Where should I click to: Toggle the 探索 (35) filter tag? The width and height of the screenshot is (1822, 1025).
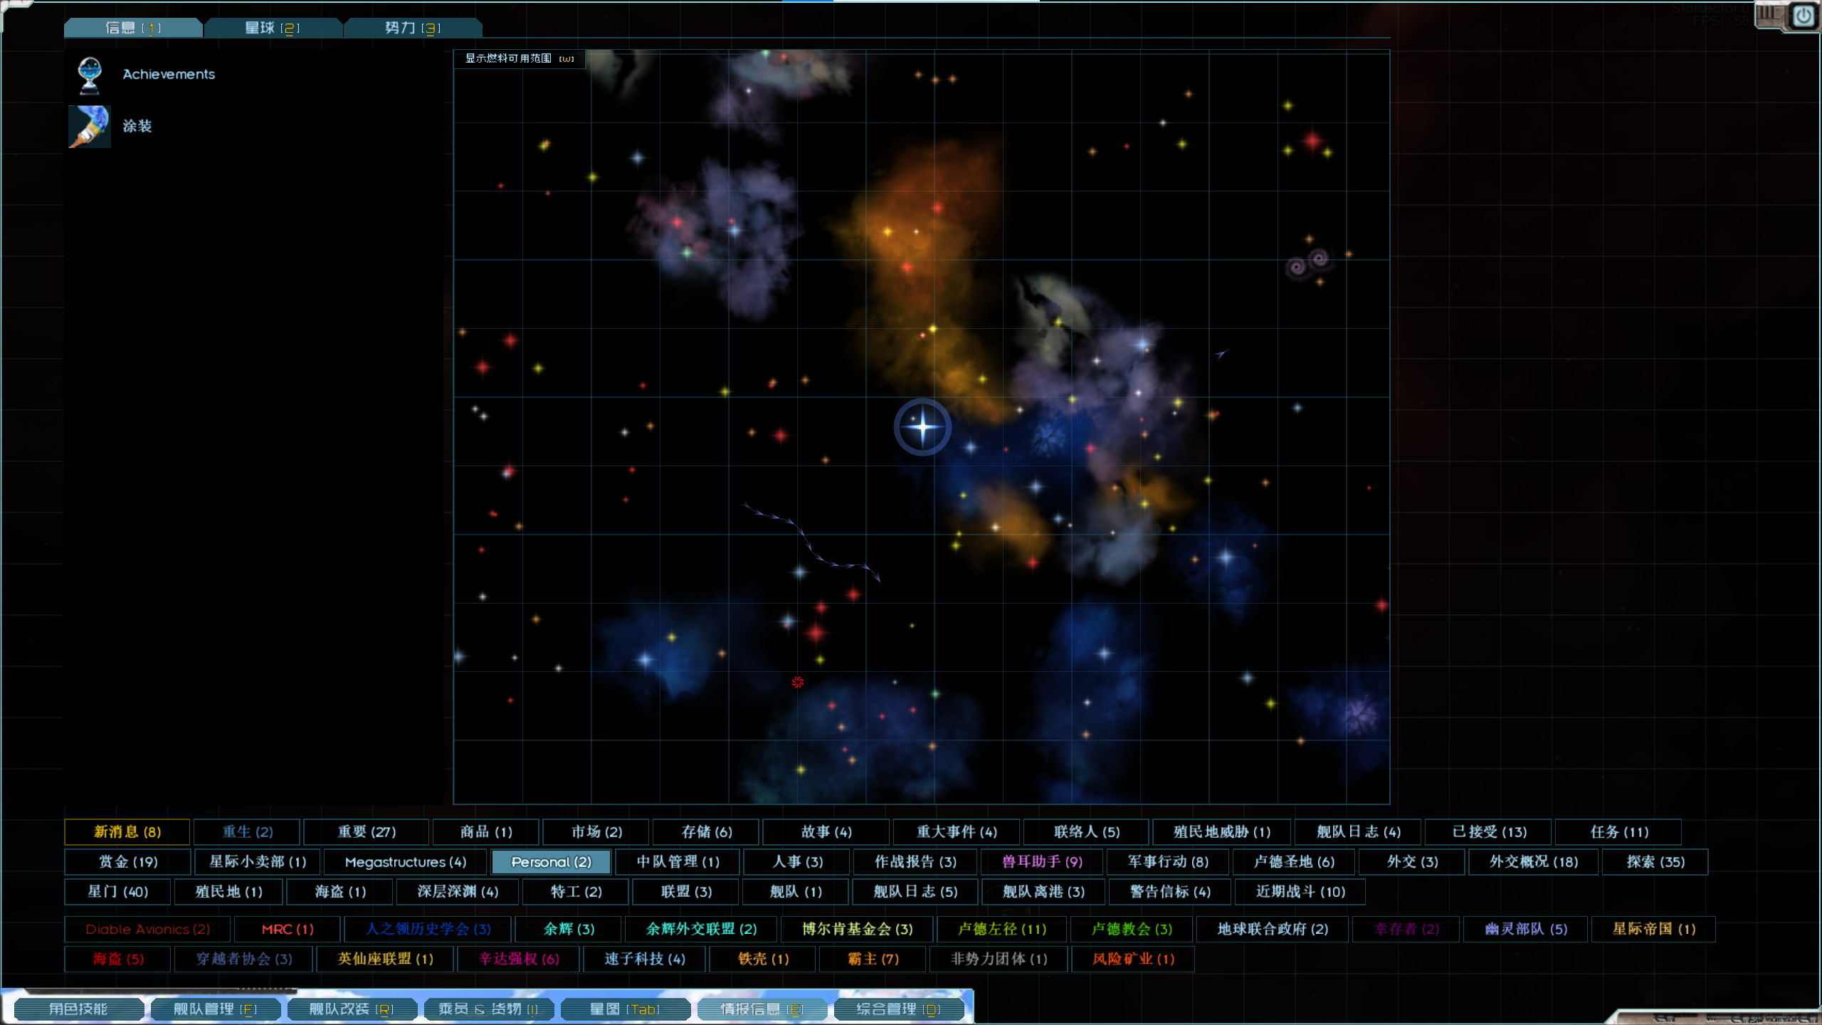(x=1655, y=862)
